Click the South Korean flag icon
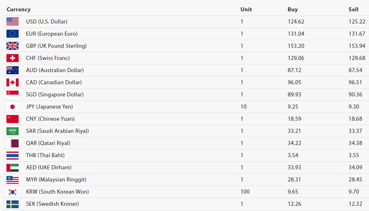This screenshot has width=369, height=211. point(13,192)
